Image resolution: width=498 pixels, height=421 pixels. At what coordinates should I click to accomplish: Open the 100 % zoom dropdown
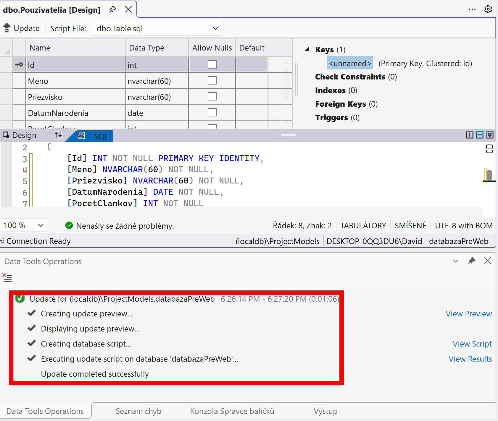[x=24, y=225]
